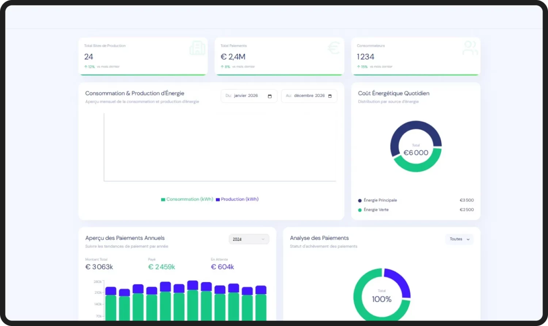
Task: Open the calendar icon beside janvier 2026
Action: (x=270, y=96)
